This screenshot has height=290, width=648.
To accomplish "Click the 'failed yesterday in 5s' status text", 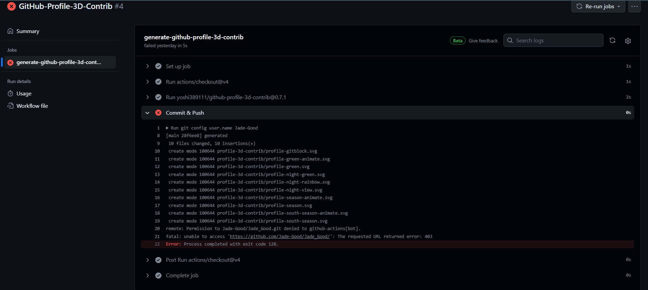I will (166, 45).
